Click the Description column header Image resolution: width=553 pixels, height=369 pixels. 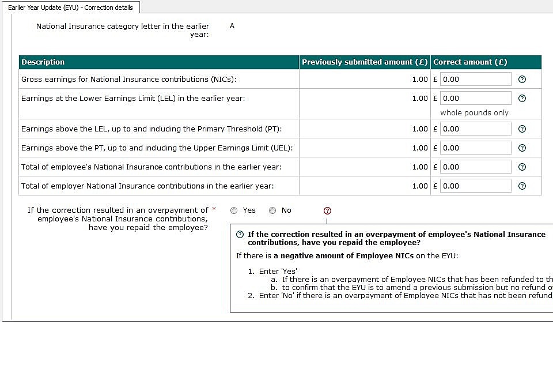pos(43,62)
